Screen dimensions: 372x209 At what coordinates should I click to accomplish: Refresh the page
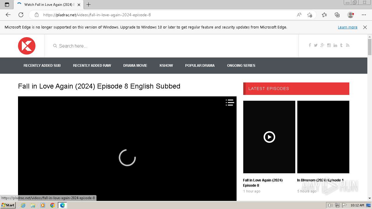21,15
